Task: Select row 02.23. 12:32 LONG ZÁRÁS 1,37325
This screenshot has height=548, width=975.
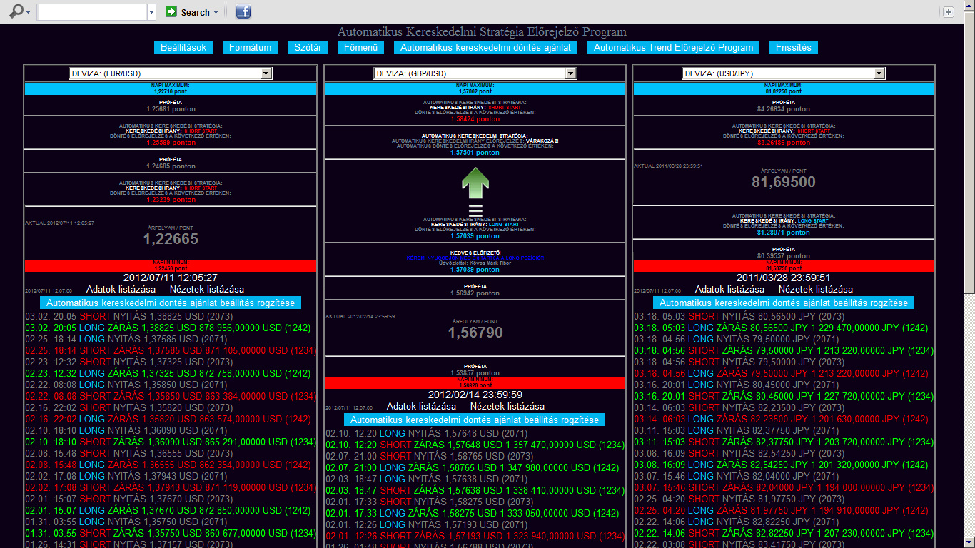Action: (168, 373)
